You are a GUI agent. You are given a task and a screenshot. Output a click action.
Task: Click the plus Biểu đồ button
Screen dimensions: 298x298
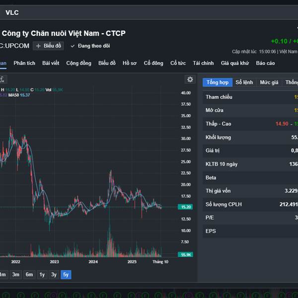coord(48,46)
